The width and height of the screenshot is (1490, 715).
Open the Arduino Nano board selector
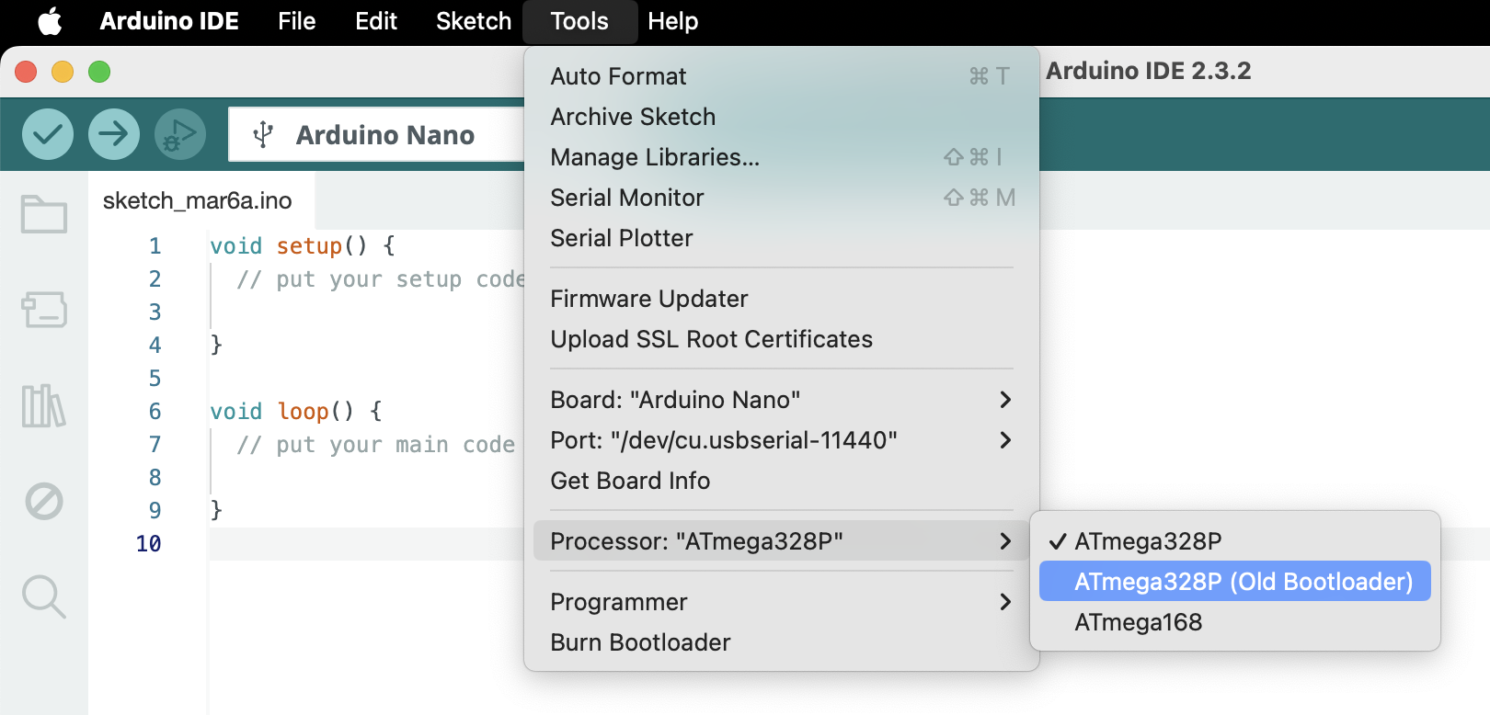coord(376,134)
